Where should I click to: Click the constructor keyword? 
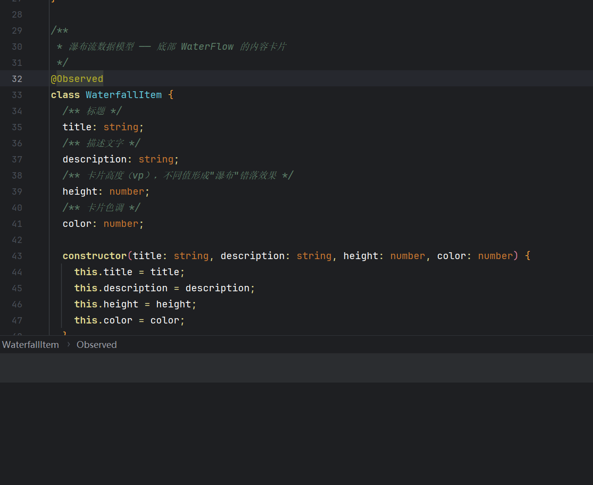click(x=95, y=256)
